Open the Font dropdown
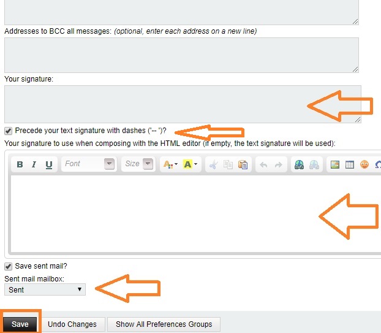The image size is (381, 333). click(x=89, y=164)
